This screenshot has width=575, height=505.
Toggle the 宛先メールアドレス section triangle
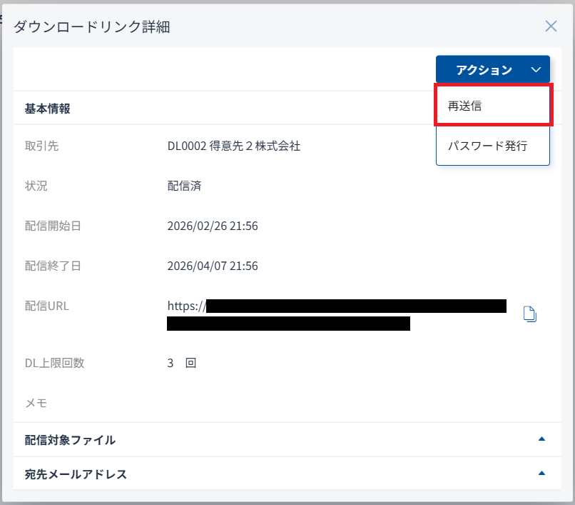click(x=541, y=473)
